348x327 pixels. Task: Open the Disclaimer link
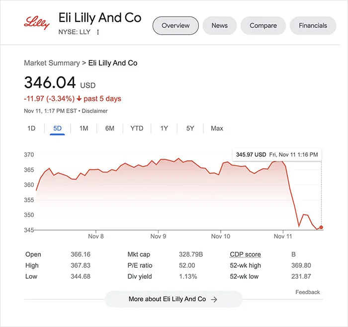[x=94, y=111]
